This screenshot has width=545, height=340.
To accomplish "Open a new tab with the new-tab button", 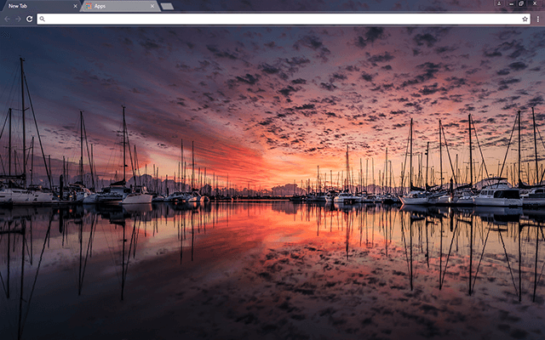I will point(167,6).
